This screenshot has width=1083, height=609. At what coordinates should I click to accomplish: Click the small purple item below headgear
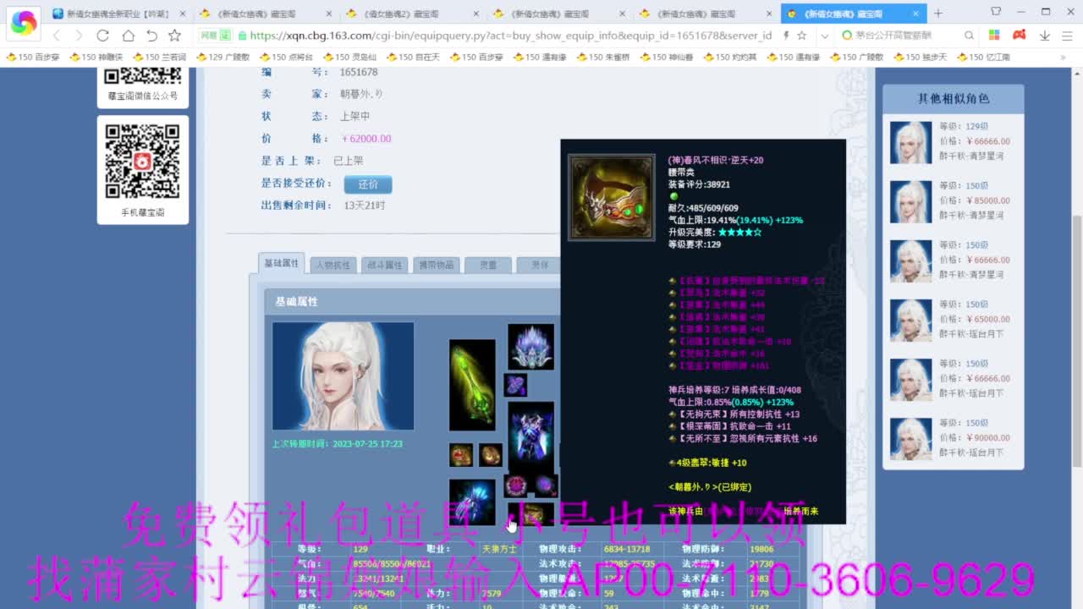click(515, 385)
